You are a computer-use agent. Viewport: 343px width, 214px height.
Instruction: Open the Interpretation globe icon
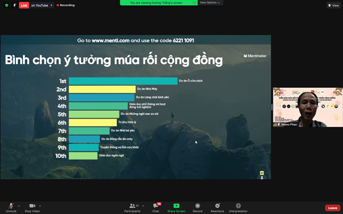[238, 205]
